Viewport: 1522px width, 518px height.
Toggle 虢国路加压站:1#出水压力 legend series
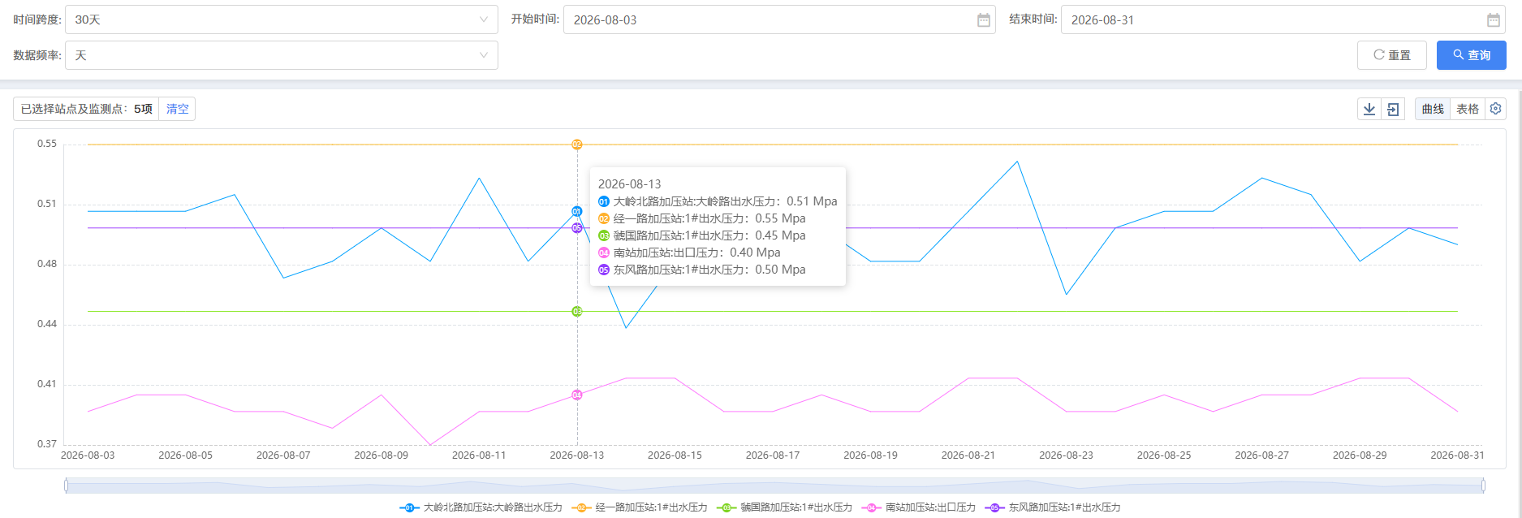coord(784,507)
